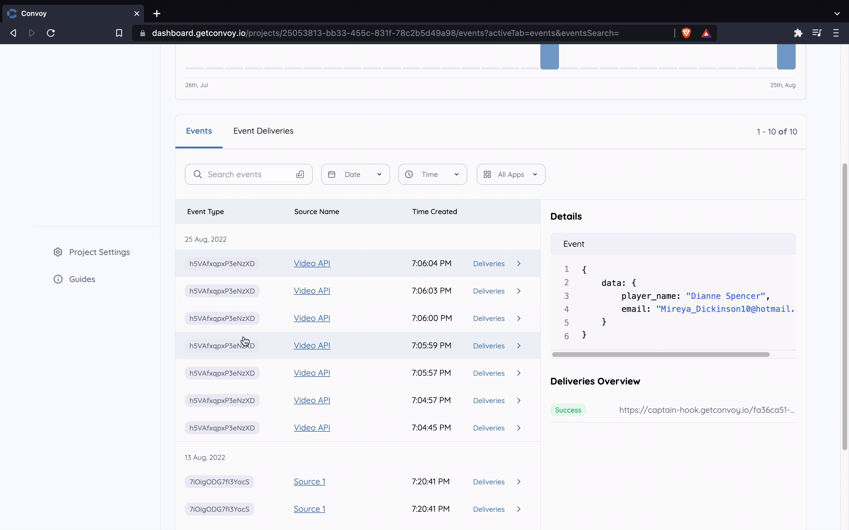Open Project Settings gear in sidebar
Image resolution: width=849 pixels, height=530 pixels.
coord(58,252)
